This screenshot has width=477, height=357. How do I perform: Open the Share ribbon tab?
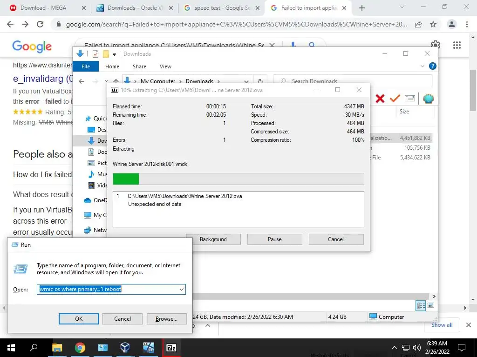(139, 66)
